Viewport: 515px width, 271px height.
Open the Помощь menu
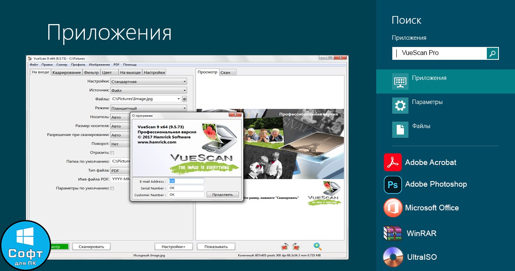130,64
